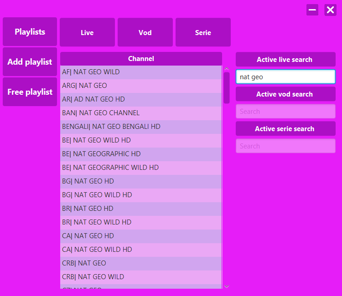Select channel CRB| NAT GEO
342x296 pixels.
click(141, 264)
